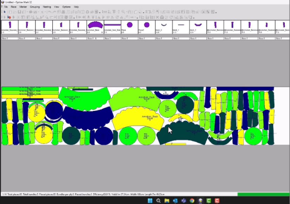Viewport: 290px width, 204px height.
Task: Select Armchair_Back piece thumbnail in piece bar
Action: coord(95,27)
